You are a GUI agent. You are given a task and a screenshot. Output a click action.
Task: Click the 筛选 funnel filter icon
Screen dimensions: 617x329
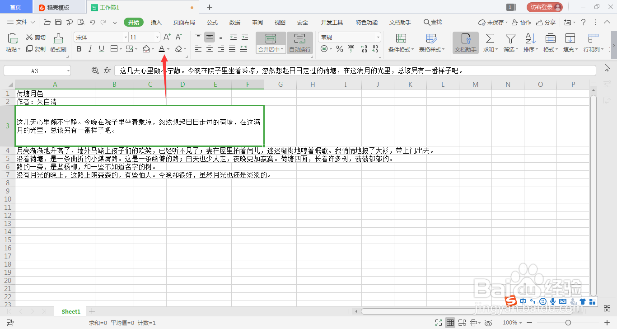click(510, 38)
